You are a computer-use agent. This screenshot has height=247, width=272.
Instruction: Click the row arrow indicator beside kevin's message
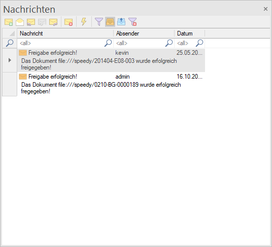click(x=10, y=60)
